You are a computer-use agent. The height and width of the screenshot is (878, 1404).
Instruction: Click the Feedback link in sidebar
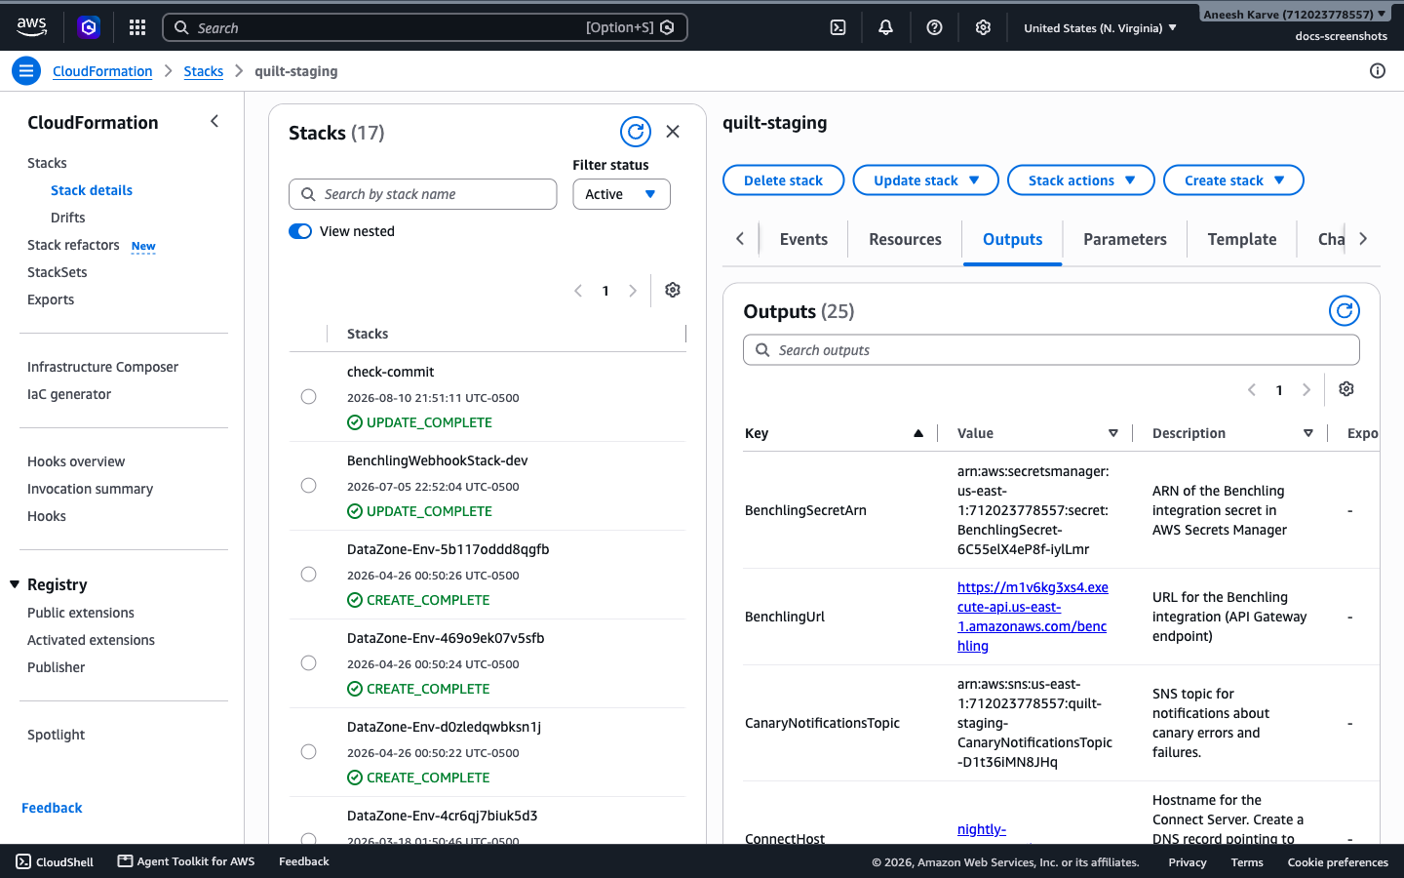click(52, 808)
